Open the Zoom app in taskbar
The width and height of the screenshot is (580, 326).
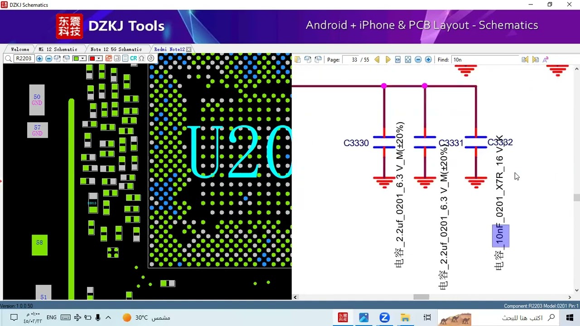pos(385,317)
